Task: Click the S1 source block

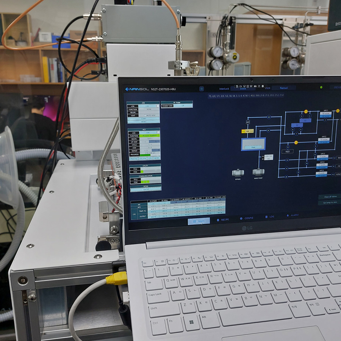Action: click(305, 120)
